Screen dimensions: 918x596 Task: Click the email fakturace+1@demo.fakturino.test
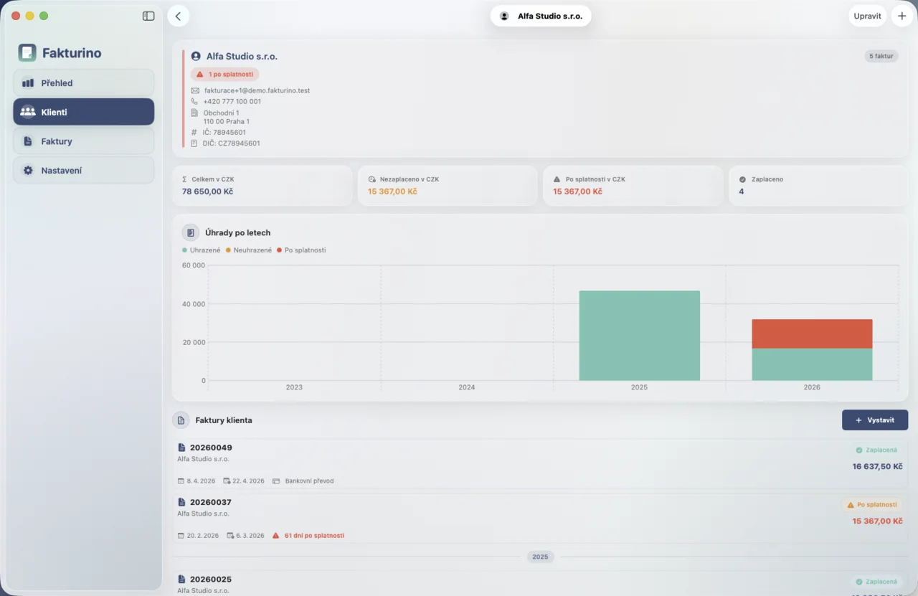(x=257, y=90)
